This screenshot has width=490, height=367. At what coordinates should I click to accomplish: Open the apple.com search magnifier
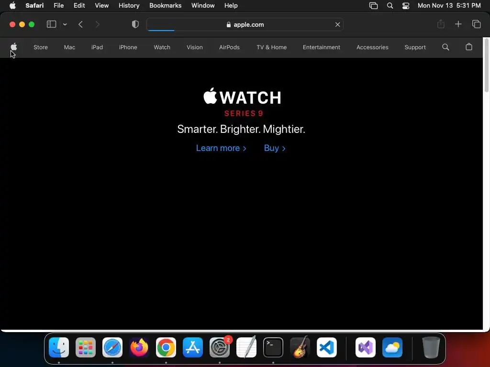tap(445, 47)
